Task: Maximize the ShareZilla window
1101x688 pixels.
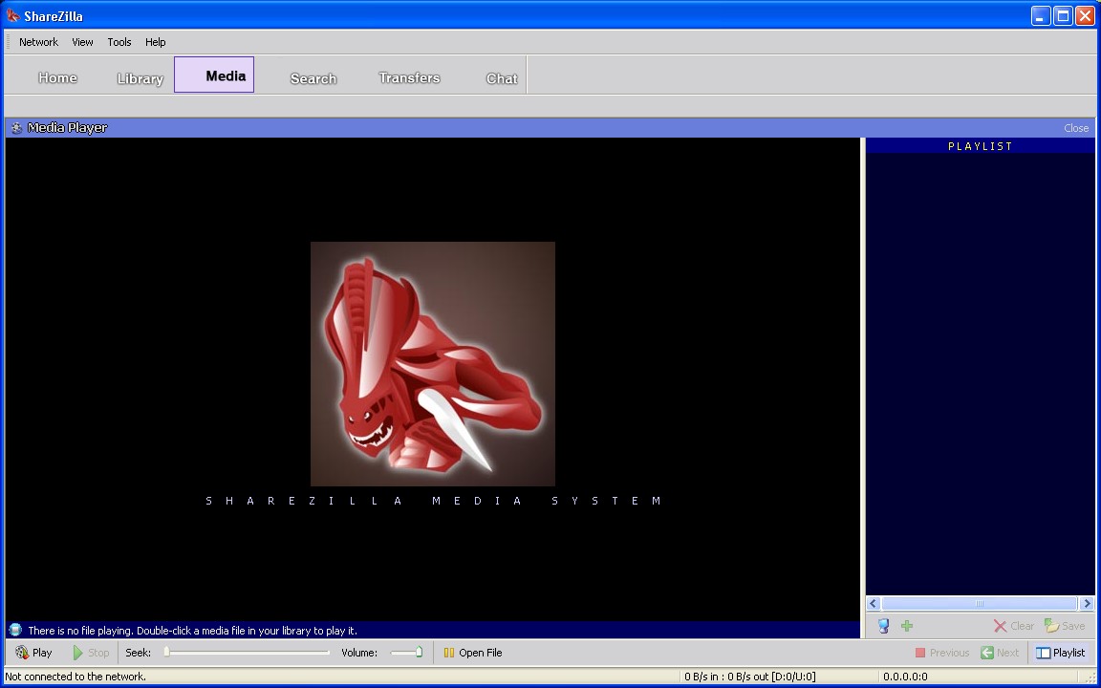Action: 1063,15
